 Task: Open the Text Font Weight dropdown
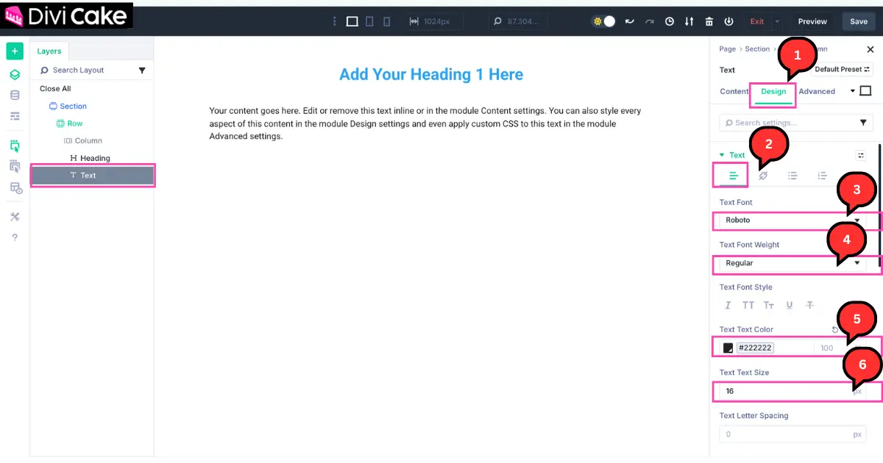coord(792,263)
